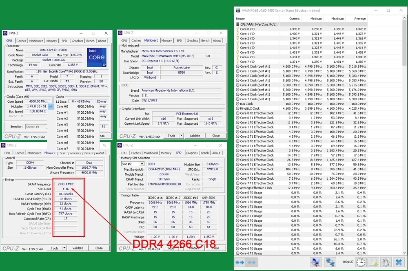
Task: Click the XMP-3596 column header in timings table
Action: pyautogui.click(x=208, y=198)
